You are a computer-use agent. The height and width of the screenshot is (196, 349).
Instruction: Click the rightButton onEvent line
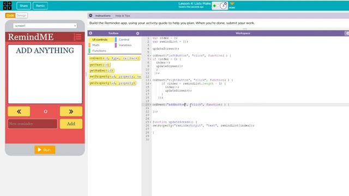(192, 80)
